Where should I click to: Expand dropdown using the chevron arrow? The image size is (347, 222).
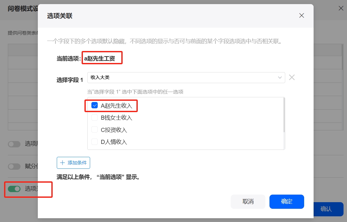280,77
